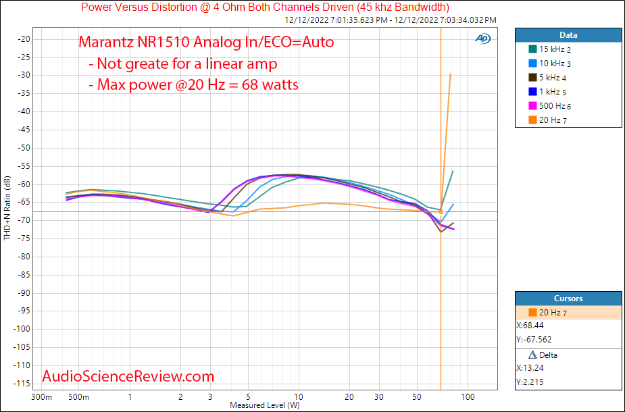Viewport: 625px width, 412px height.
Task: Click the "Measured Level (W)" x-axis title
Action: coord(265,405)
